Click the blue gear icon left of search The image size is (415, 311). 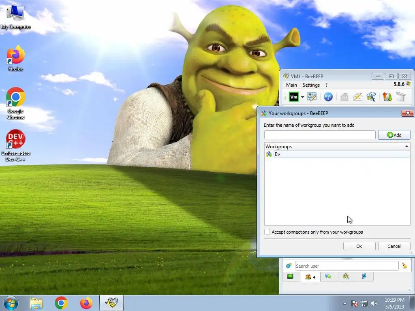(289, 266)
